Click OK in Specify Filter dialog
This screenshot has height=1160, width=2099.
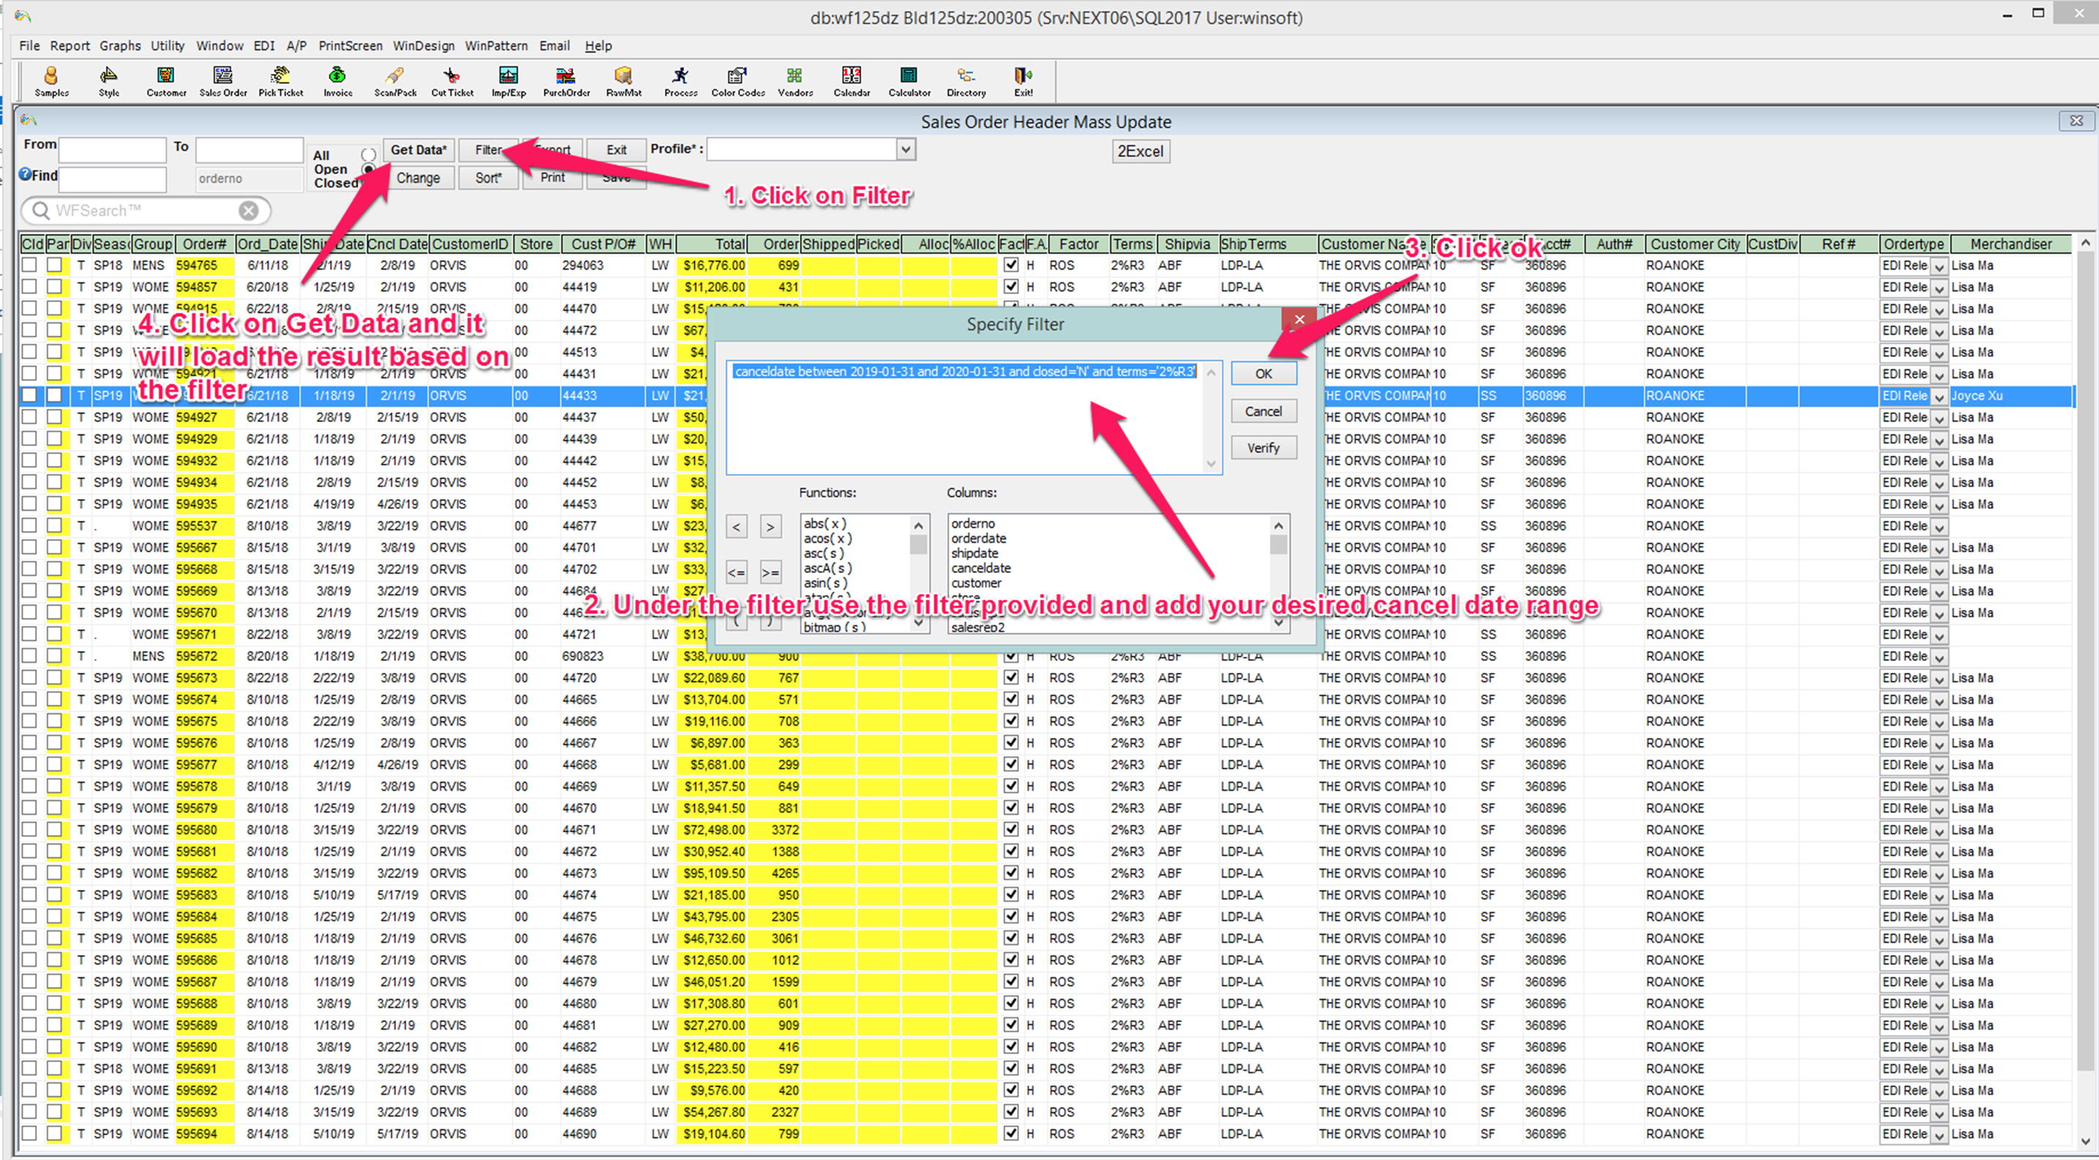[1262, 374]
